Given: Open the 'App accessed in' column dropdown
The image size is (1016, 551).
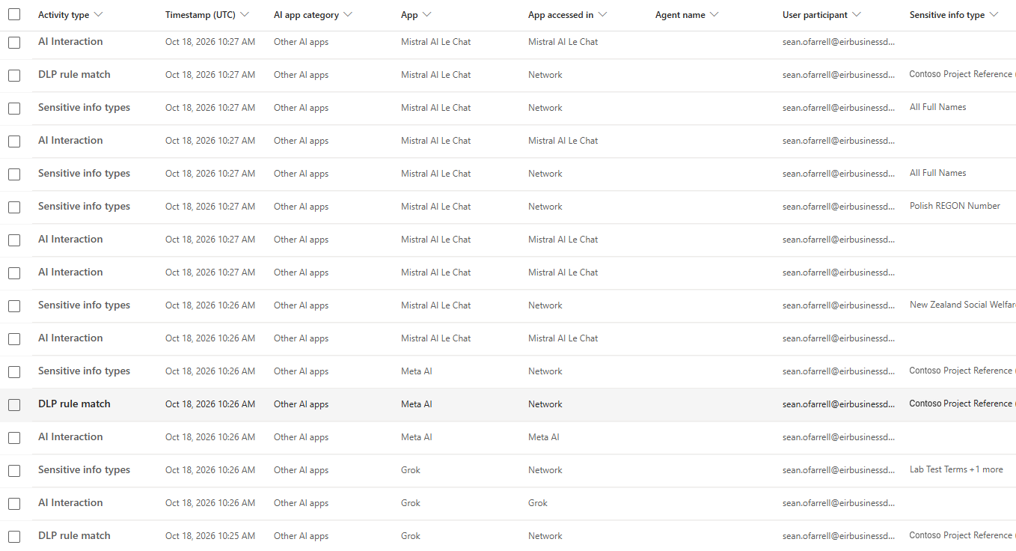Looking at the screenshot, I should pyautogui.click(x=603, y=15).
